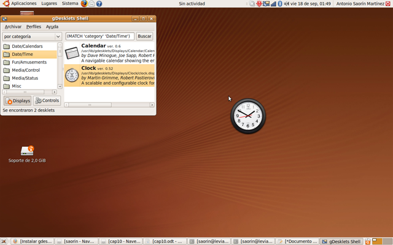The width and height of the screenshot is (393, 245).
Task: Click the analog clock desklet on desktop
Action: click(x=248, y=116)
